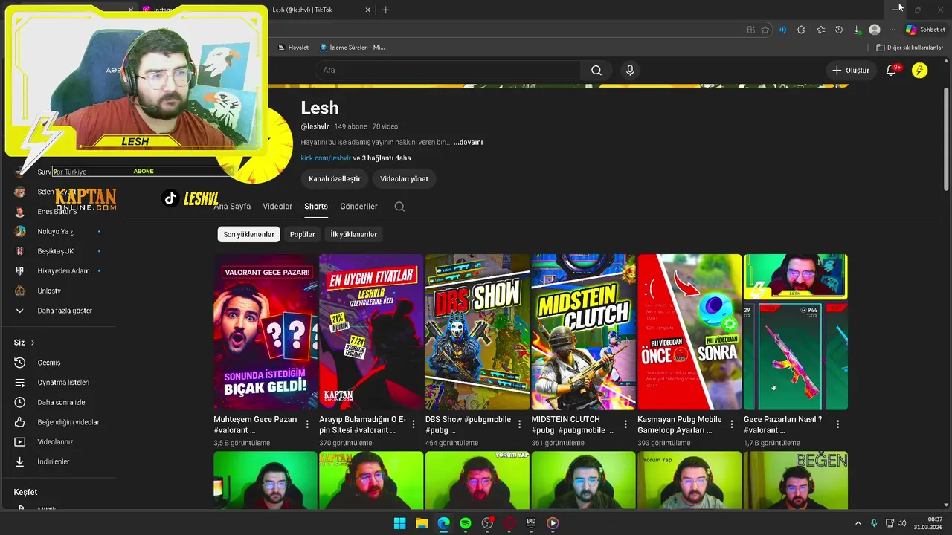The image size is (952, 535).
Task: Close the Lesh TikTok browser tab
Action: [367, 10]
